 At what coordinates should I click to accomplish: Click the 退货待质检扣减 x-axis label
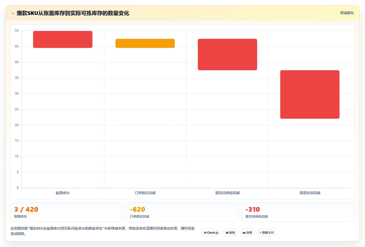pos(227,193)
